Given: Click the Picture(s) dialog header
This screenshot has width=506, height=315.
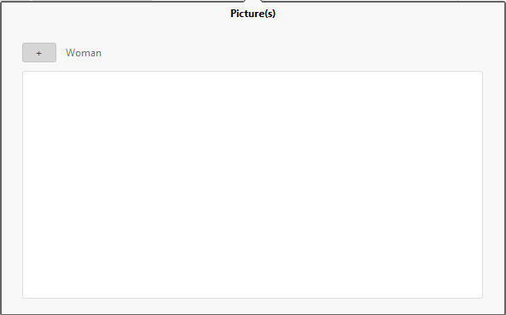Looking at the screenshot, I should [253, 14].
